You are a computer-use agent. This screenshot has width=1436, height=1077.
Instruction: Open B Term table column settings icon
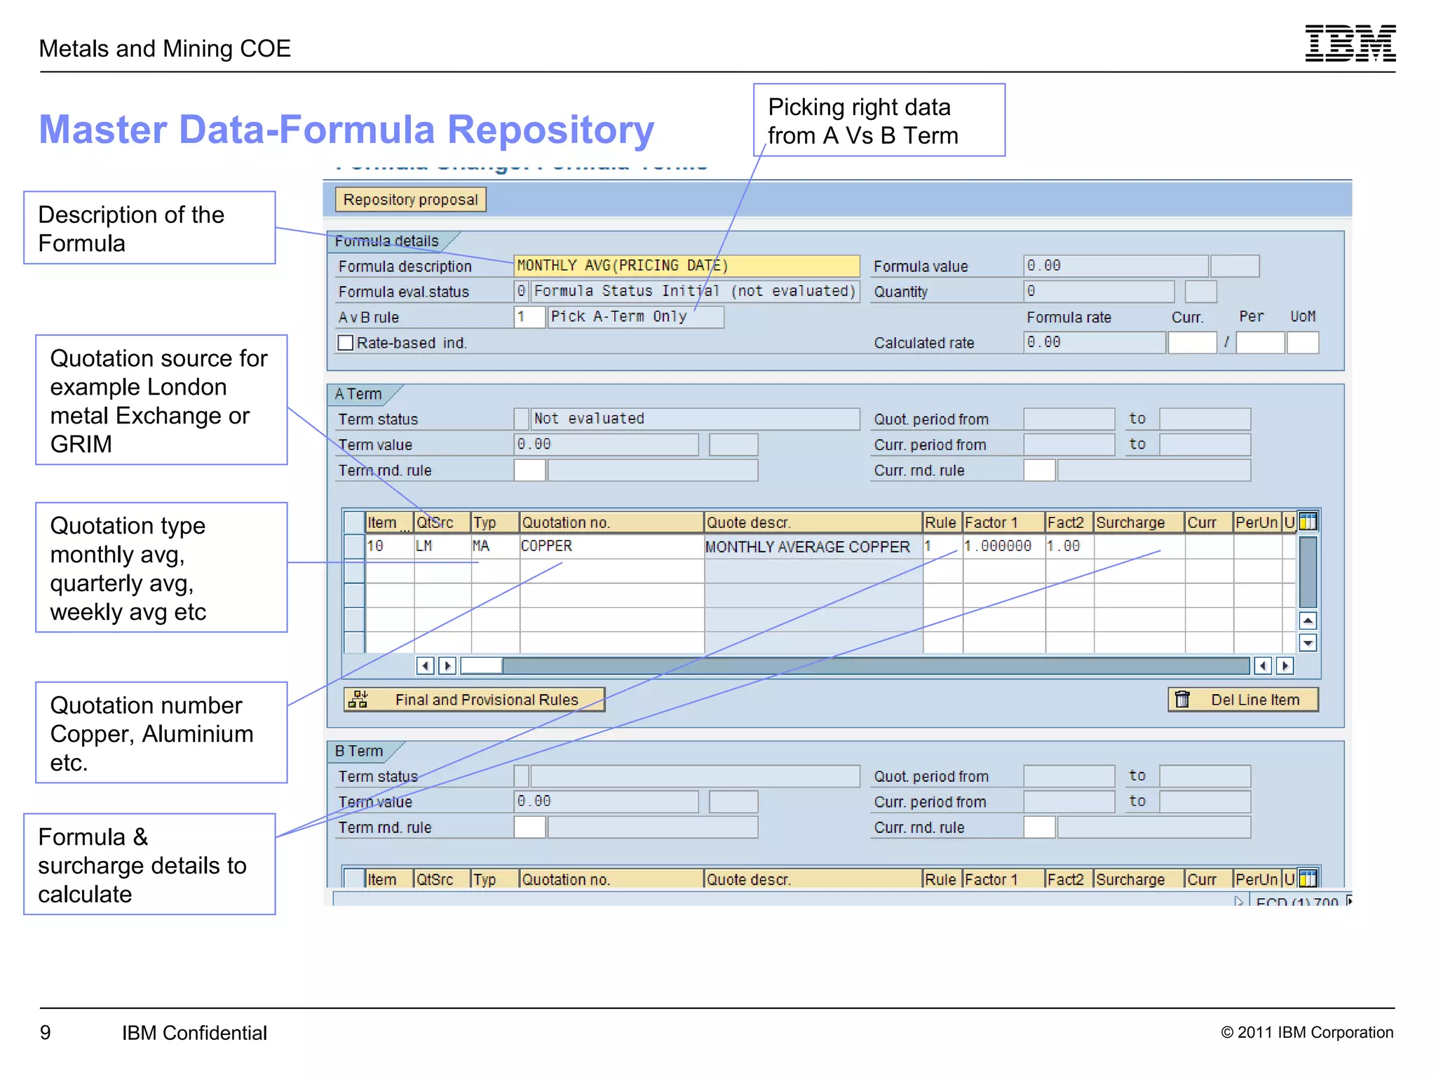(x=1308, y=879)
